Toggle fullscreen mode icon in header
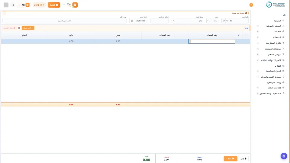This screenshot has width=290, height=163. tap(13, 5)
